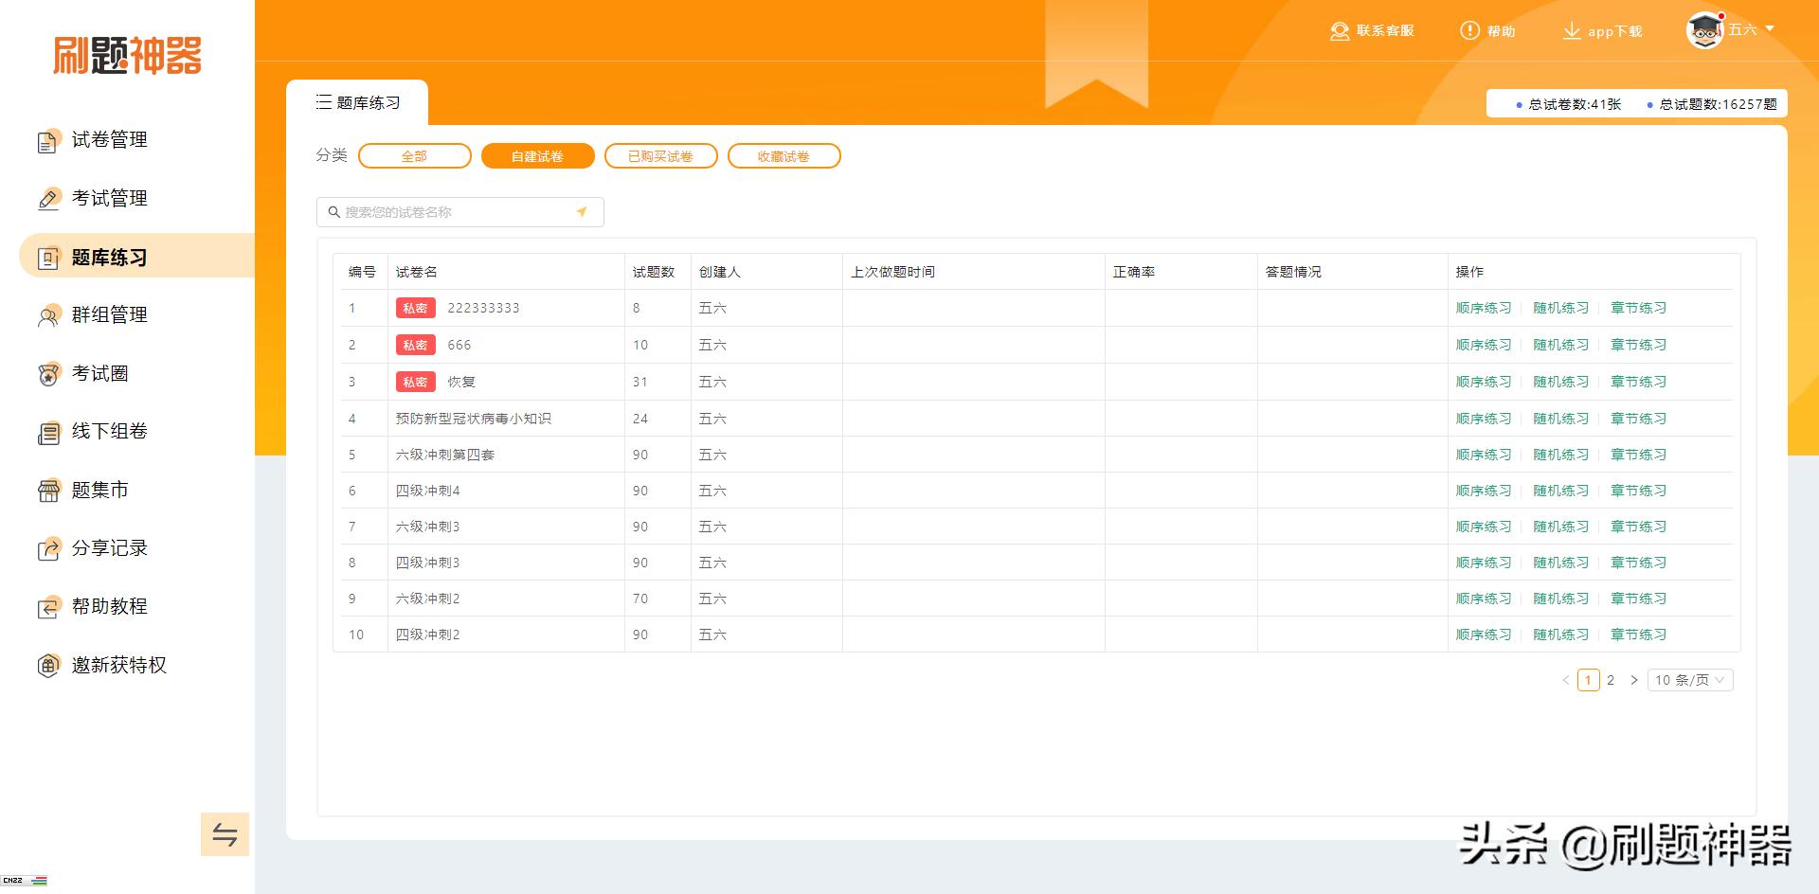
Task: Click 随机练习 for 六级冲刺第四套
Action: pos(1560,455)
